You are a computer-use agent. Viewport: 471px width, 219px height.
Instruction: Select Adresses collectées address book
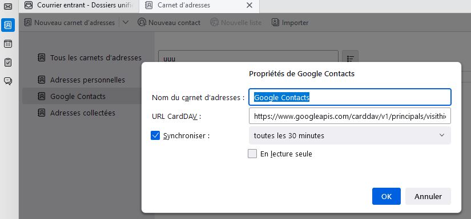tap(82, 113)
